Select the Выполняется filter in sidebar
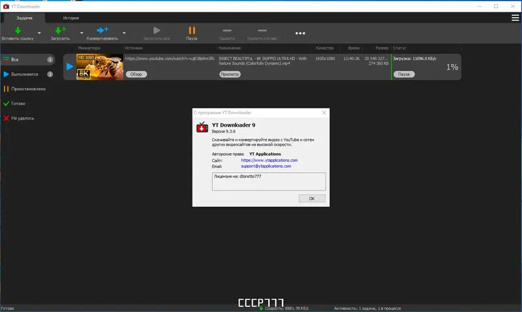The height and width of the screenshot is (312, 522). point(28,74)
